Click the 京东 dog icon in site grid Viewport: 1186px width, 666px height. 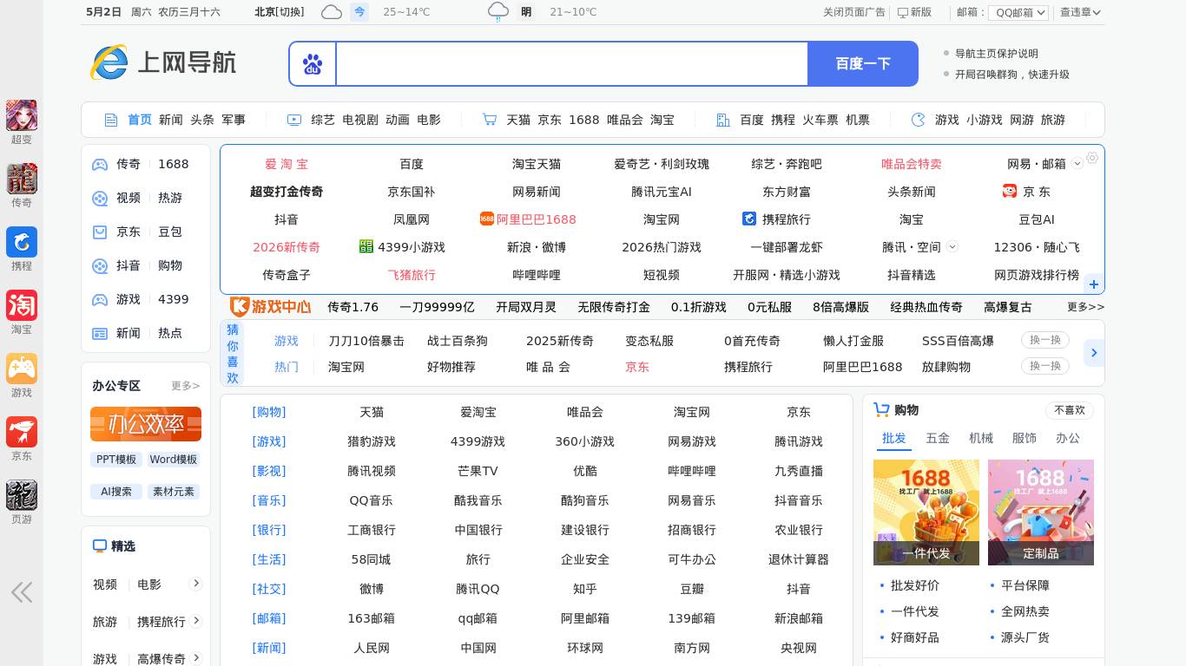[x=1009, y=191]
